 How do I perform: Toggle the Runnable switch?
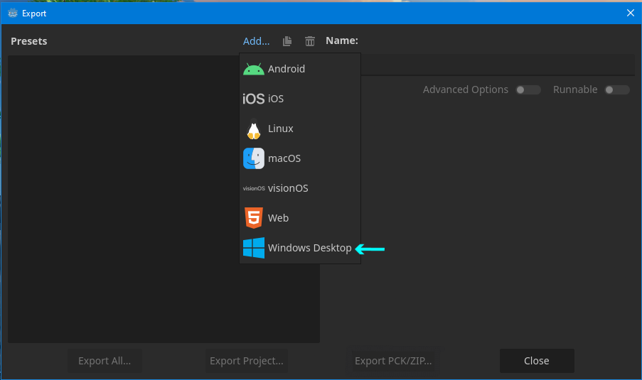pyautogui.click(x=617, y=89)
